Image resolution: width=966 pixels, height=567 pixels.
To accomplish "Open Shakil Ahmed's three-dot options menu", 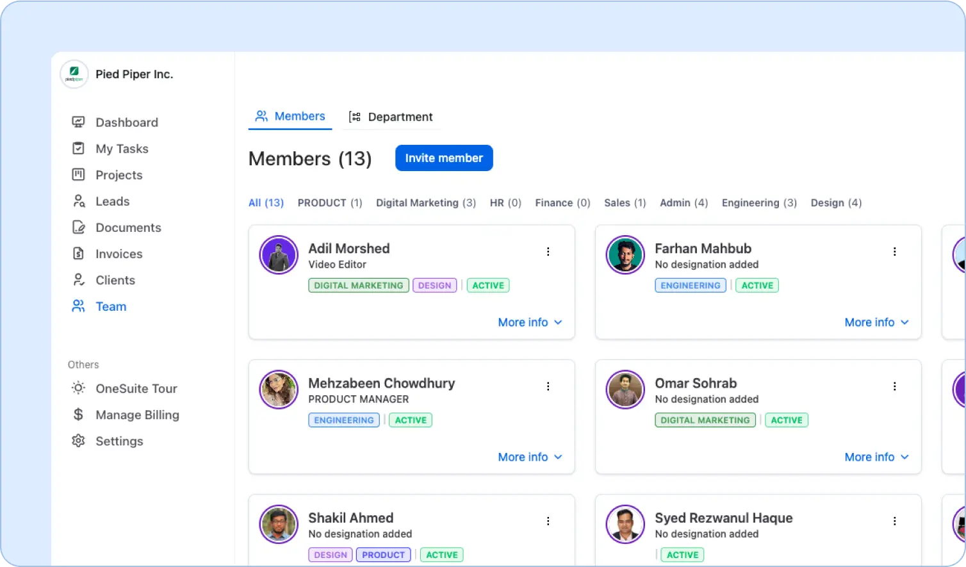I will click(x=548, y=521).
